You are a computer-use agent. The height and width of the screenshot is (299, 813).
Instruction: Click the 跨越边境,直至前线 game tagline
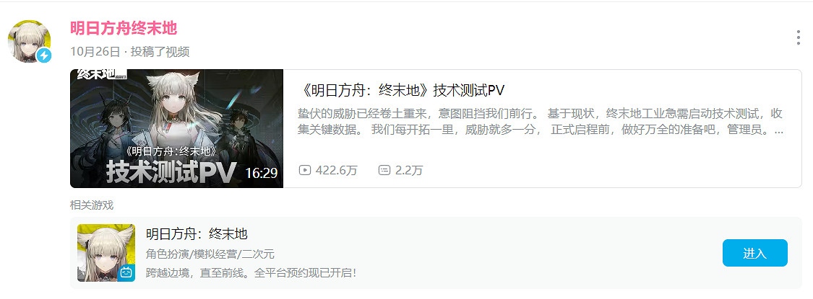click(251, 272)
